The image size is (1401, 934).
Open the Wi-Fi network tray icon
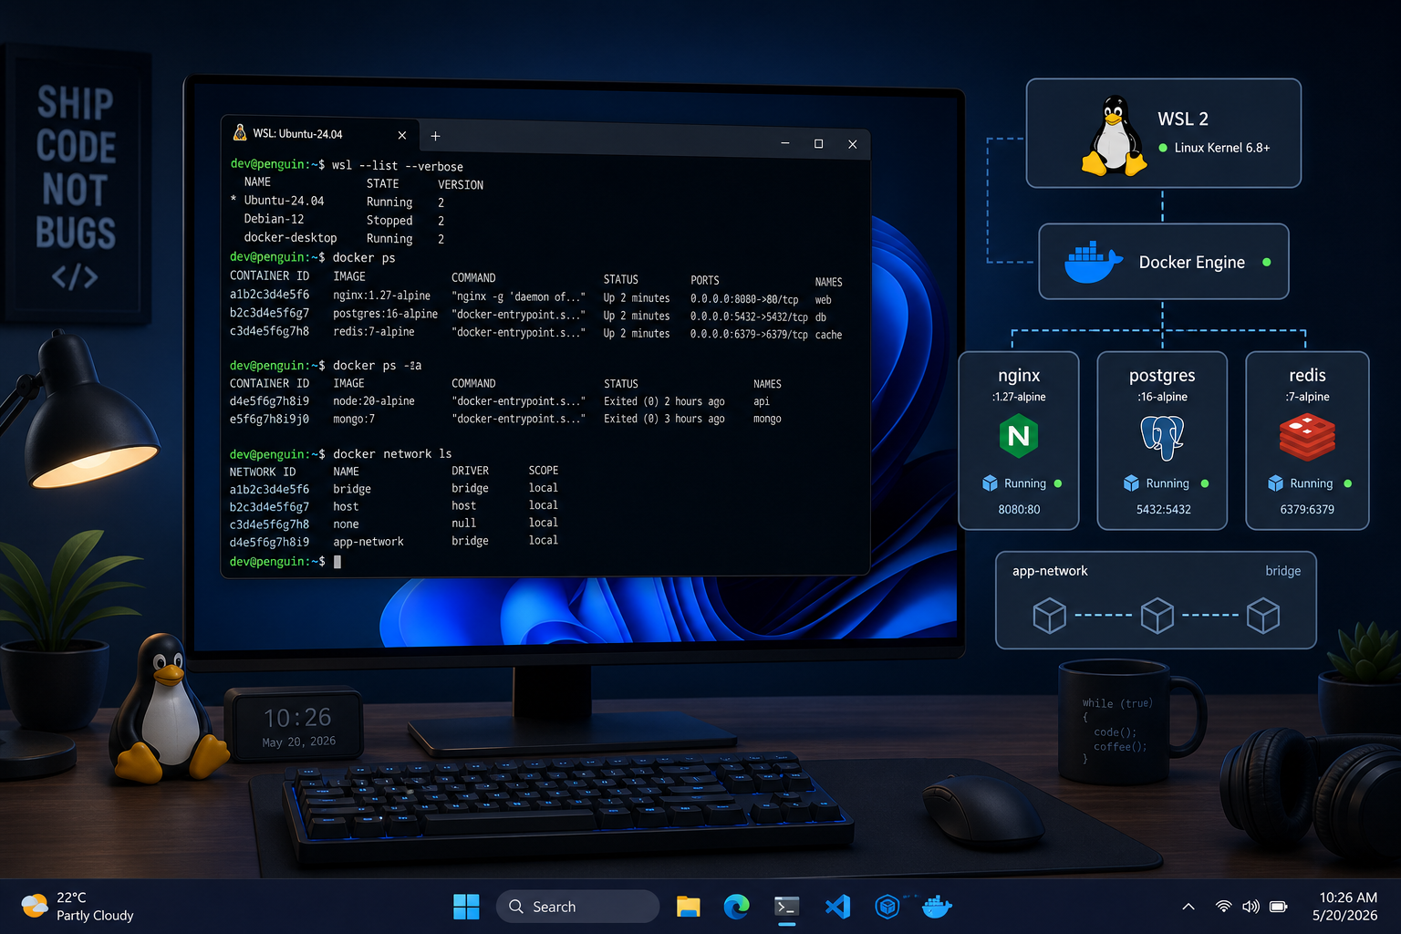[x=1223, y=907]
